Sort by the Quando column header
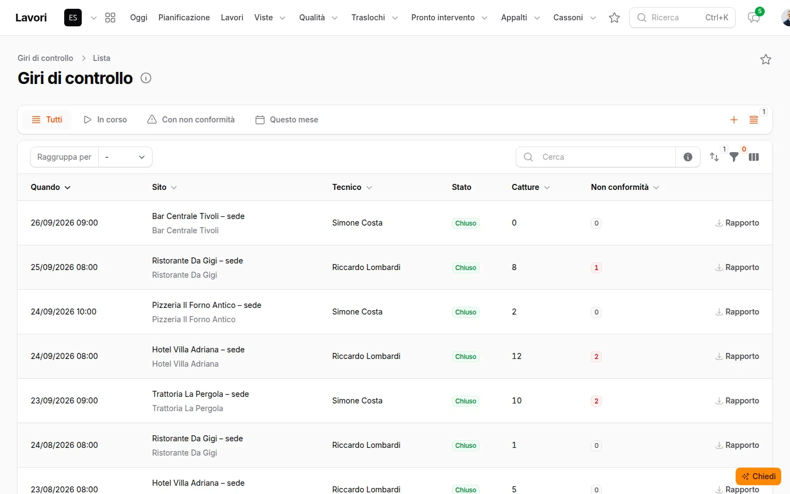 (50, 187)
